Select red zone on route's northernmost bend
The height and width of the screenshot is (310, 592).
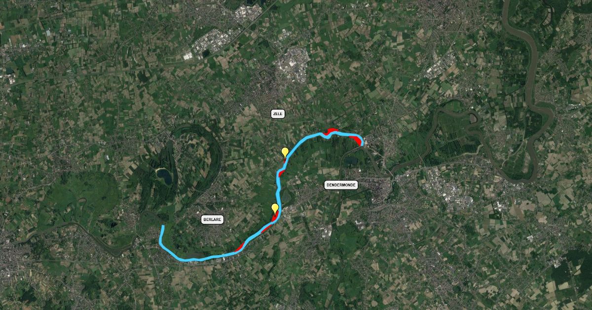pyautogui.click(x=331, y=130)
